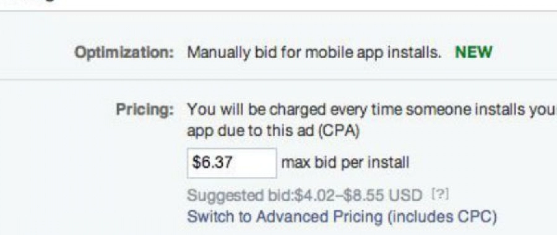The image size is (557, 235).
Task: Click the cut-off heading at the top left
Action: pyautogui.click(x=28, y=2)
